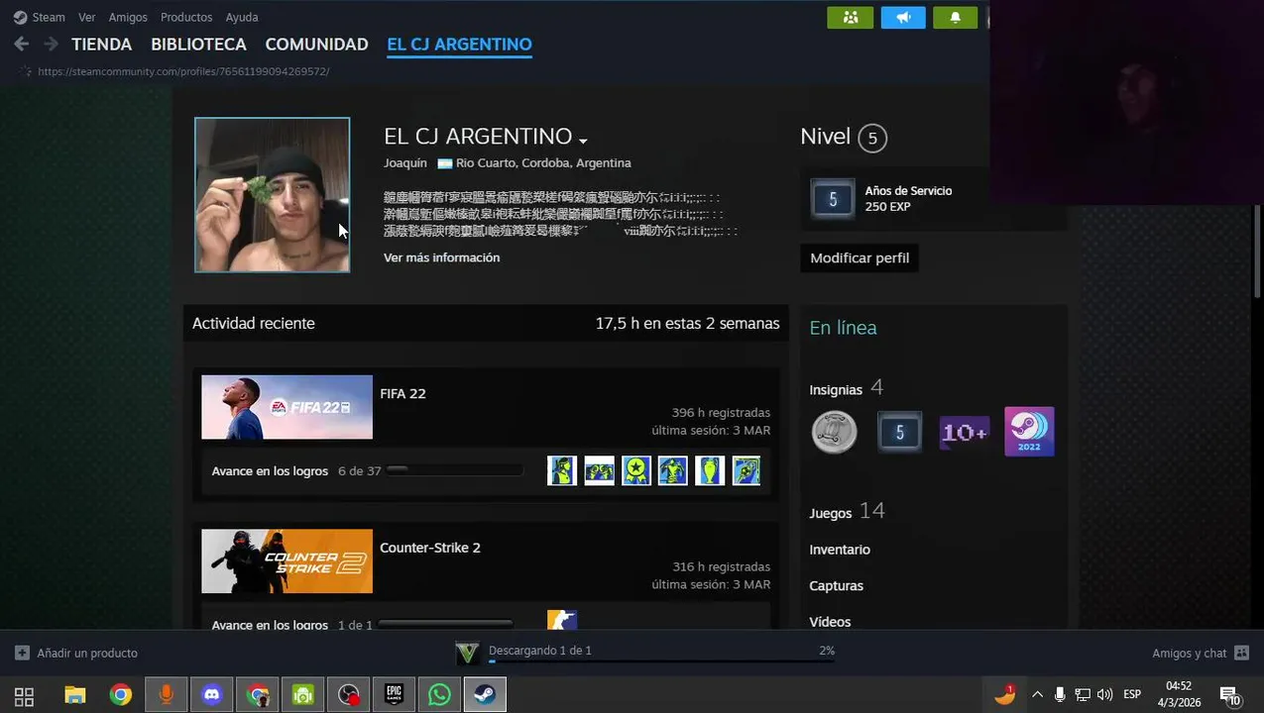Image resolution: width=1264 pixels, height=713 pixels.
Task: Open the Productos menu
Action: pos(186,17)
